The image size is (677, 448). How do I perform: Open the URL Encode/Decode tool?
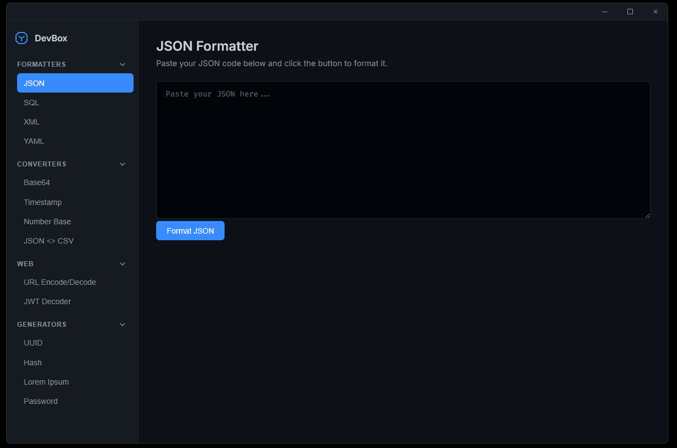point(60,282)
